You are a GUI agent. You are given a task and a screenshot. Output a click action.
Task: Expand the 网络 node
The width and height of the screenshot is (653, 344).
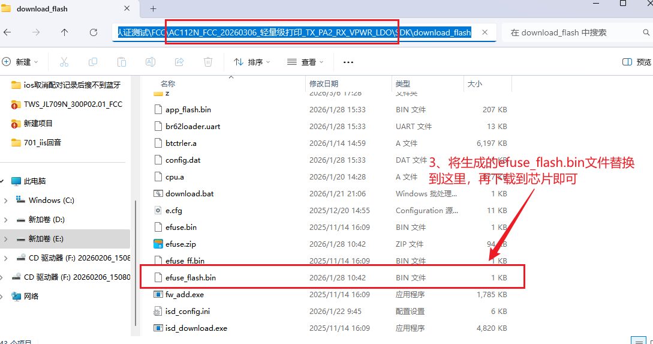click(2, 297)
